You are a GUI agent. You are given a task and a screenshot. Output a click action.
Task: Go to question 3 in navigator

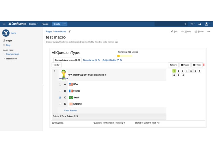[x=182, y=71]
